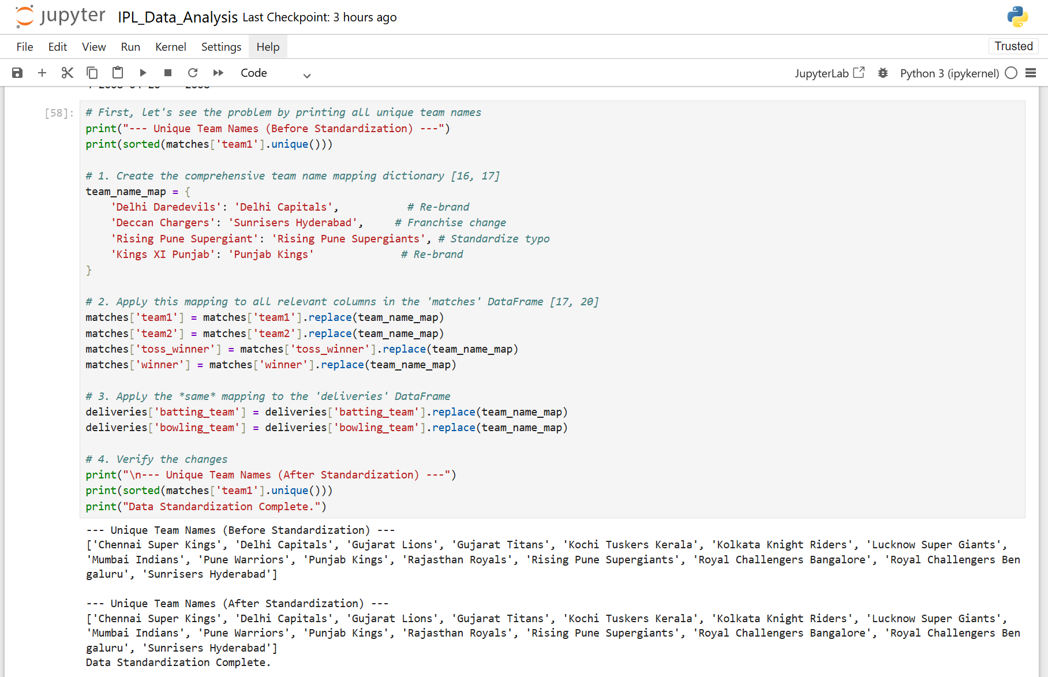Open the Run menu
Image resolution: width=1048 pixels, height=677 pixels.
coord(130,46)
